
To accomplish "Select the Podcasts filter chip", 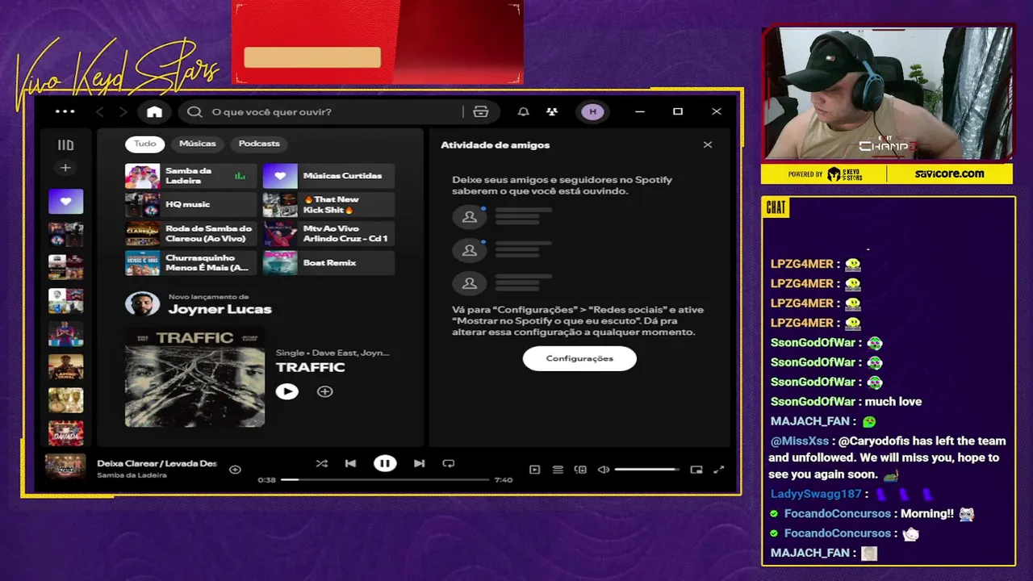I will tap(259, 144).
